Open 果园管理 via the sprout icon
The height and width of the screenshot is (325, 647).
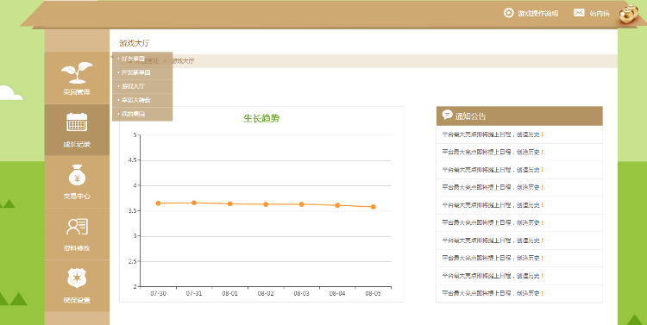[77, 72]
